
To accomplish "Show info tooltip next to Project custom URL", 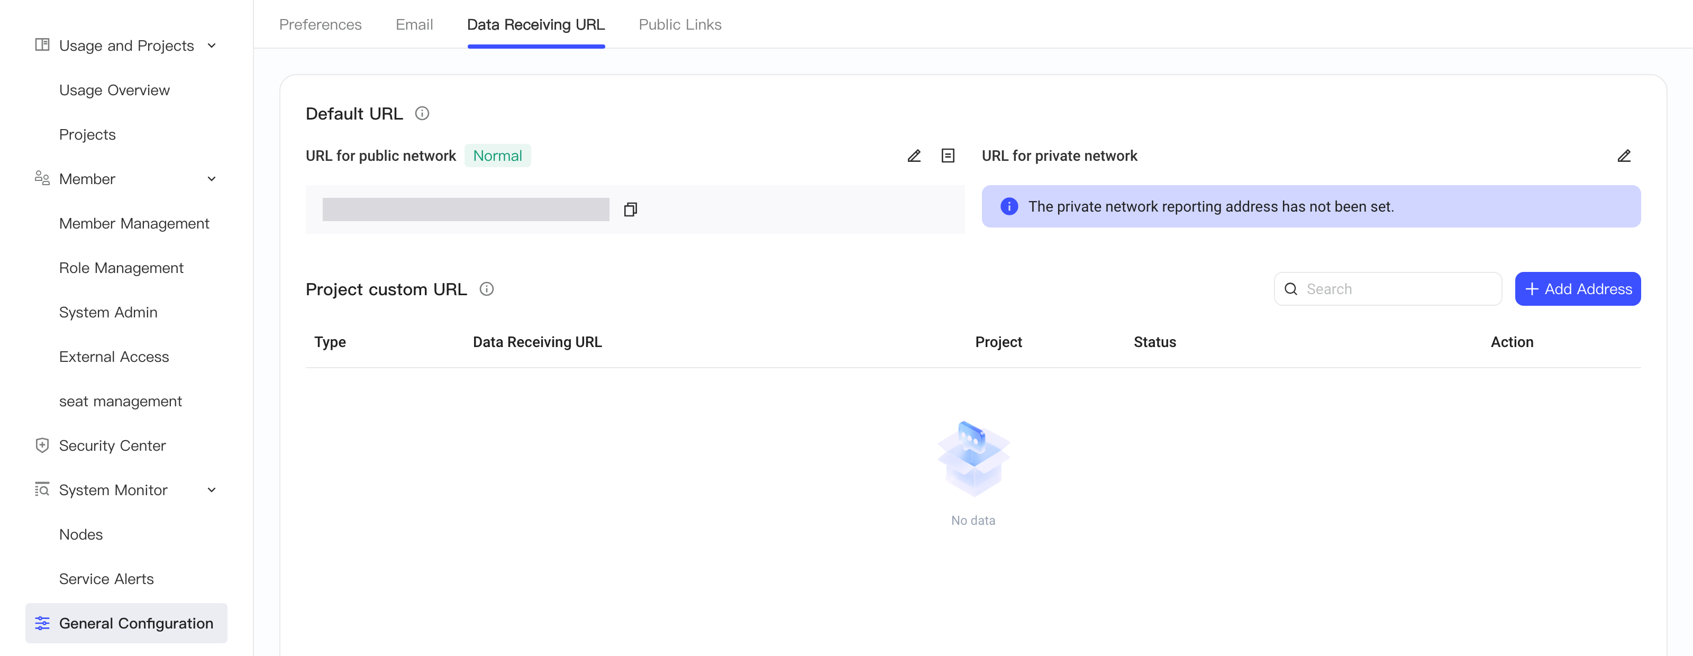I will point(486,289).
